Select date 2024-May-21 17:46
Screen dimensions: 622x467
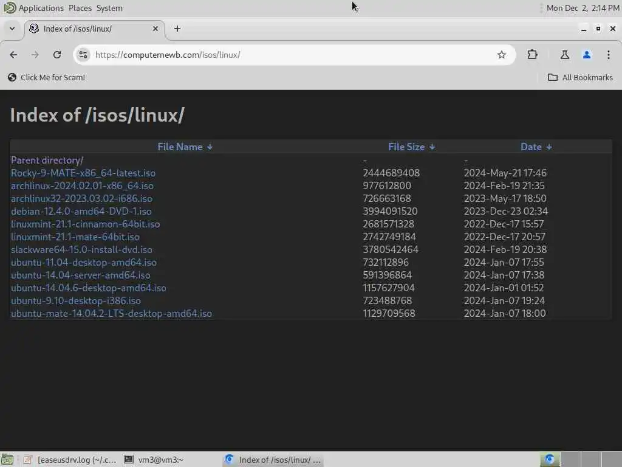tap(505, 173)
